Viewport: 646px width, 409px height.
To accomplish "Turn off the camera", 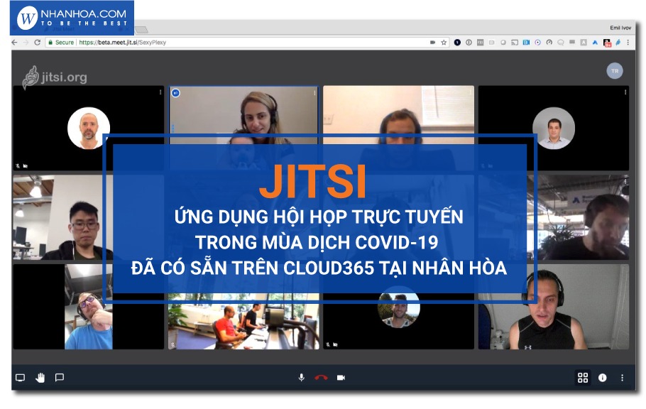I will (x=341, y=378).
